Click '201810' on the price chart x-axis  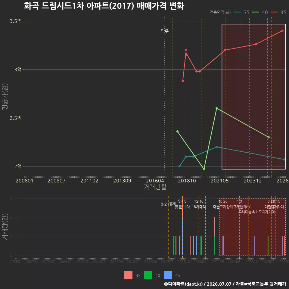pyautogui.click(x=187, y=181)
